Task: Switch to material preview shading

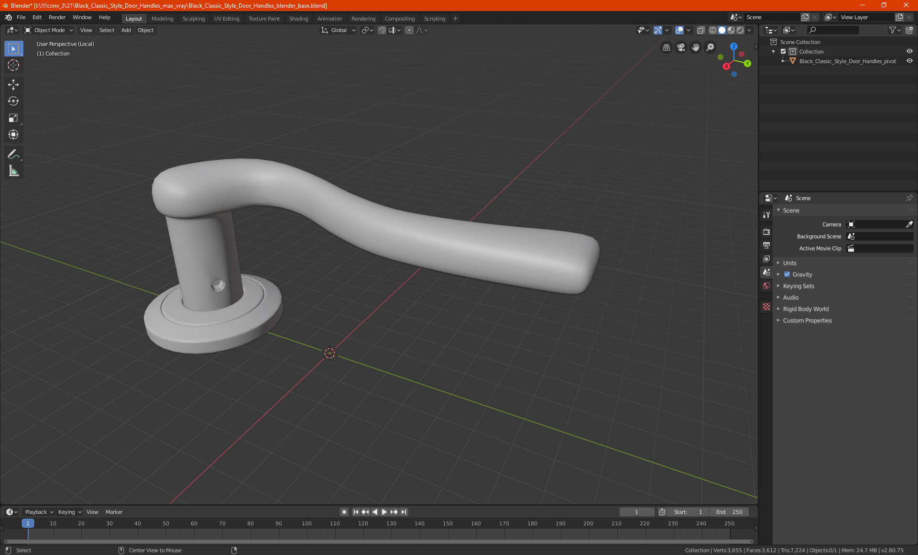Action: (731, 30)
